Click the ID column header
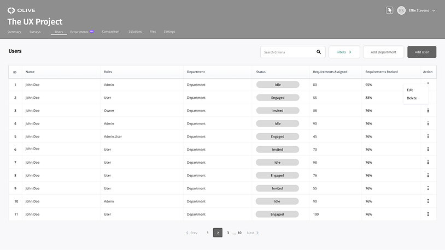The image size is (445, 250). [15, 72]
